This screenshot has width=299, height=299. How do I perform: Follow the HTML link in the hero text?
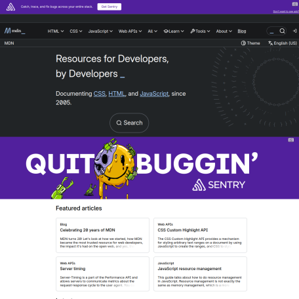pyautogui.click(x=117, y=94)
